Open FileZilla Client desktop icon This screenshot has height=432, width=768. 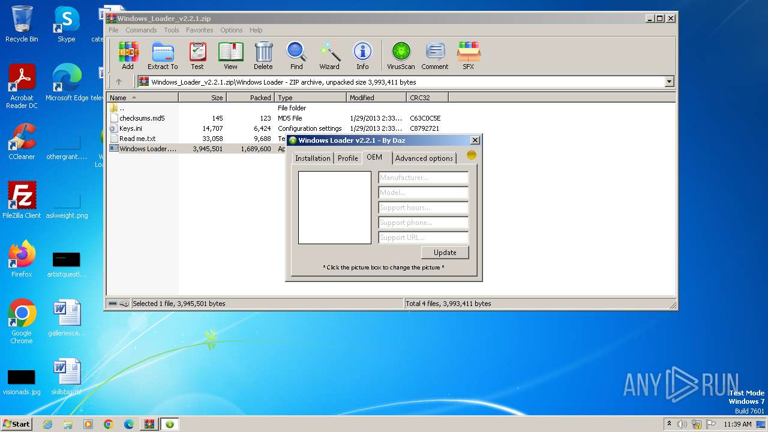(x=22, y=200)
